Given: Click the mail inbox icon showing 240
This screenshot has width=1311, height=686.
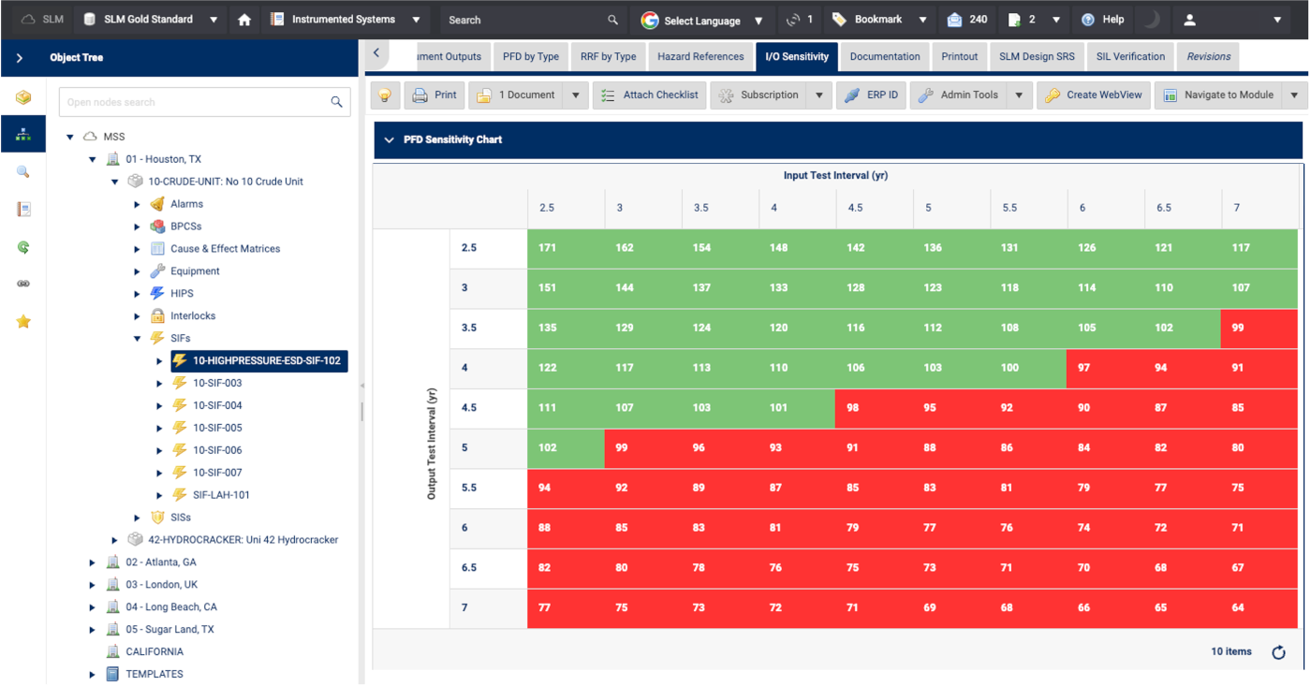Looking at the screenshot, I should (954, 20).
